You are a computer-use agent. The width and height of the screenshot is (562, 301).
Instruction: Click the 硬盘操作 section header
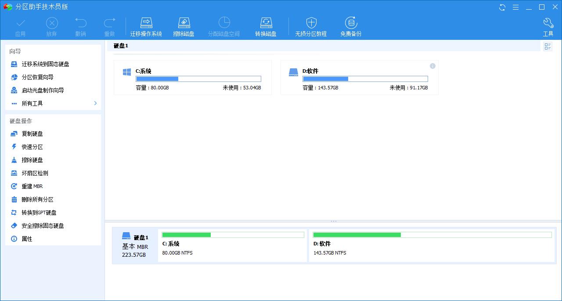21,121
